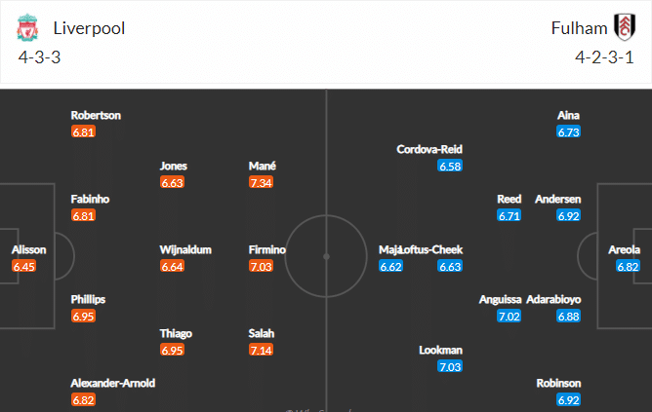Open Robertson's player name

click(96, 115)
